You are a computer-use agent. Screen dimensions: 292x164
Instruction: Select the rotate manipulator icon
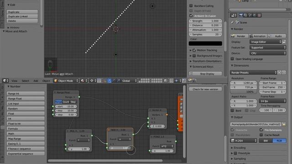pos(114,81)
